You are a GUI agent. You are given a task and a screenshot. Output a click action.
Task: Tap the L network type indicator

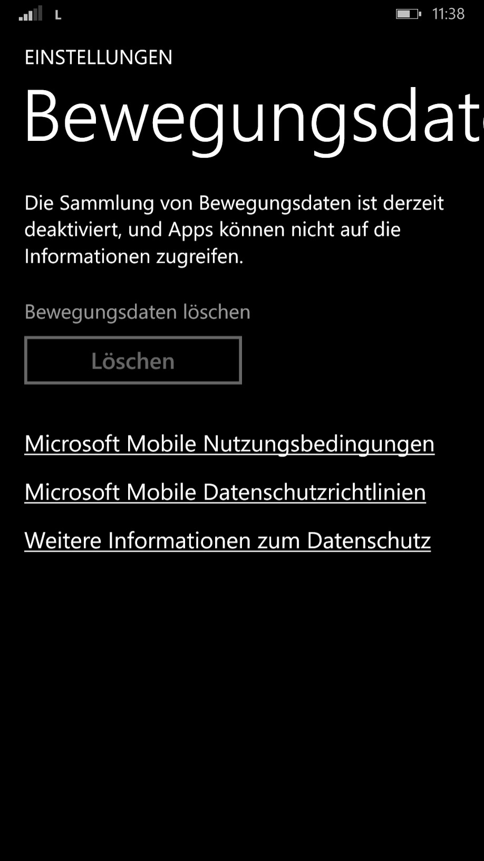[58, 16]
